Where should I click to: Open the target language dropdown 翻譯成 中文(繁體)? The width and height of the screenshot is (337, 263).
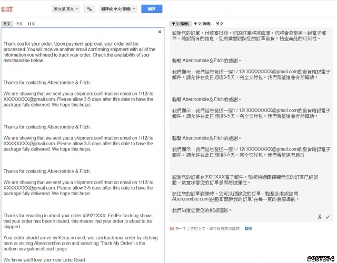118,9
